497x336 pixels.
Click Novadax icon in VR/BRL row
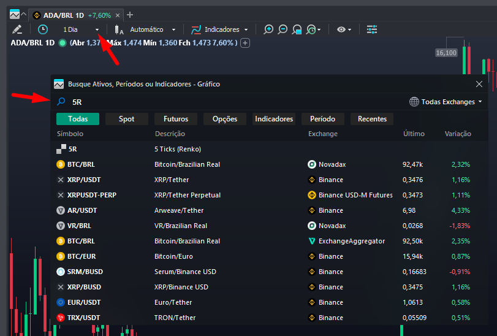click(x=312, y=226)
